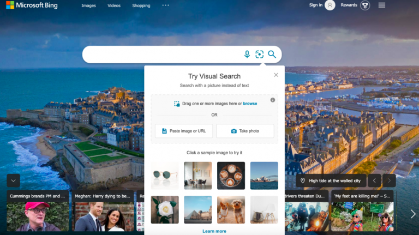Click the magnifying glass search icon
Viewport: 419px width, 235px height.
click(272, 54)
